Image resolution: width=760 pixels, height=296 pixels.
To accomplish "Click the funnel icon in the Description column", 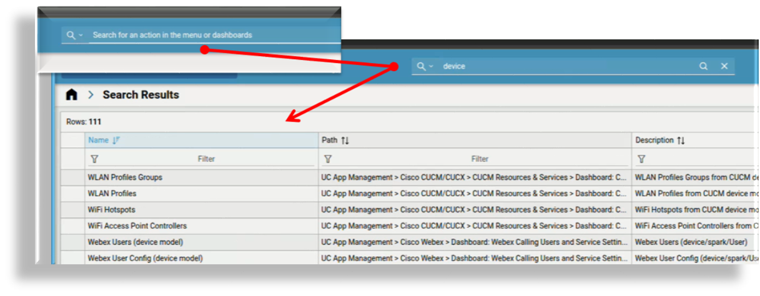I will 641,159.
